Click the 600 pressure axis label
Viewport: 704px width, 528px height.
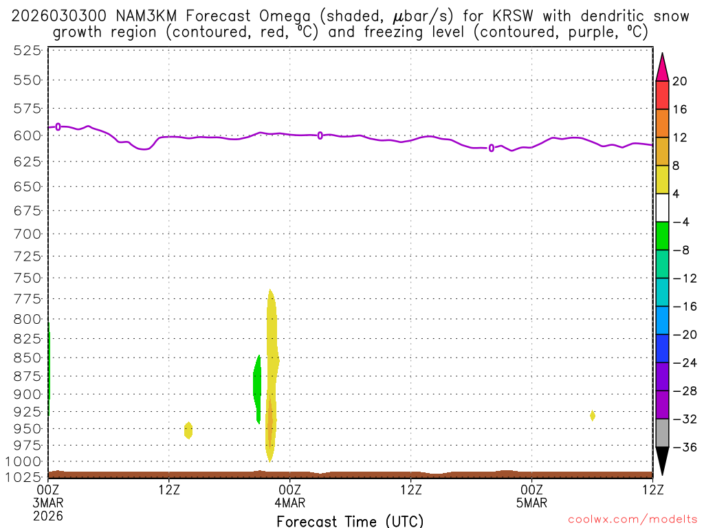(x=27, y=135)
